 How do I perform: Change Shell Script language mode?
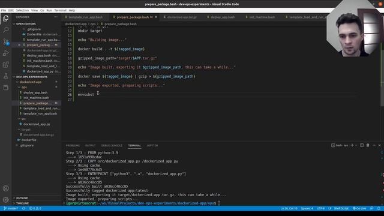pos(341,208)
